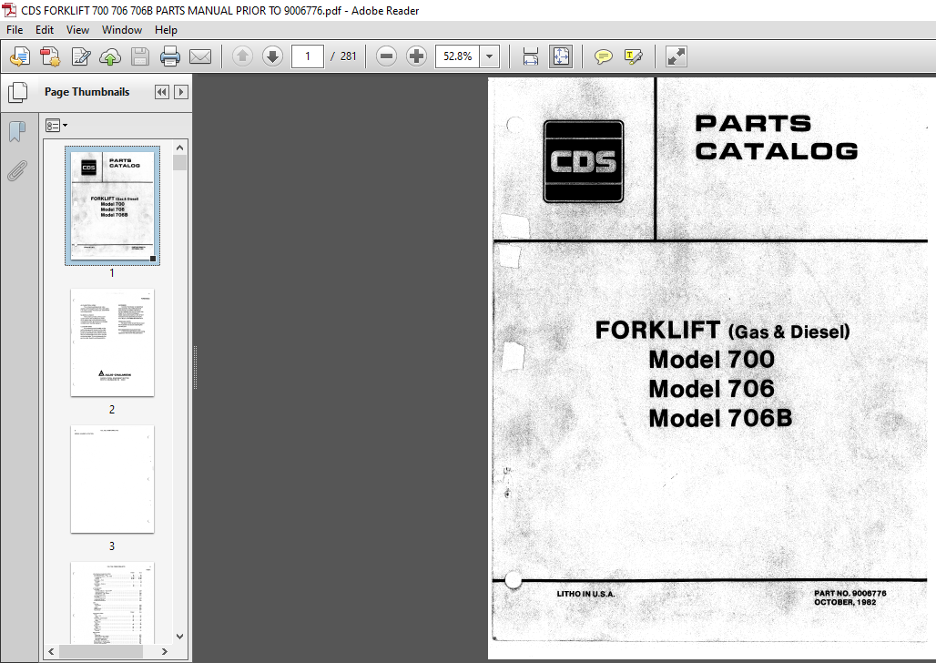Click the page number input field
This screenshot has height=663, width=936.
coord(308,56)
